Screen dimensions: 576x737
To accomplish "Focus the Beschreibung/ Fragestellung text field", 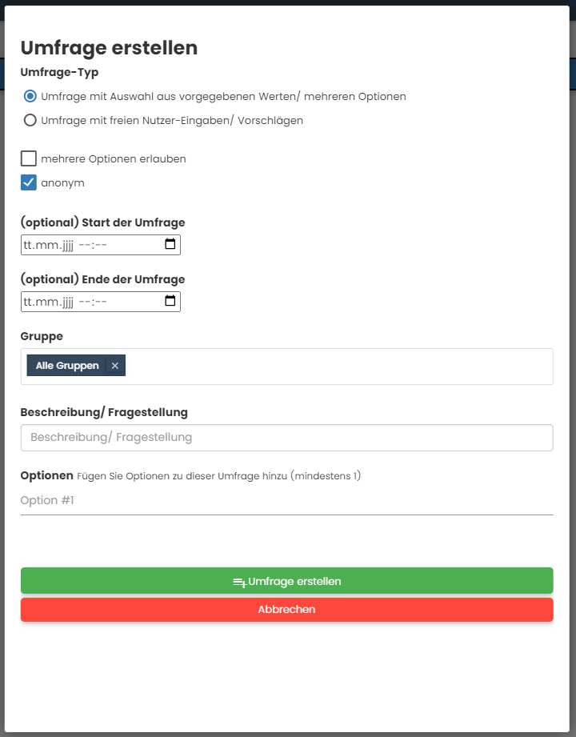I will pos(286,438).
